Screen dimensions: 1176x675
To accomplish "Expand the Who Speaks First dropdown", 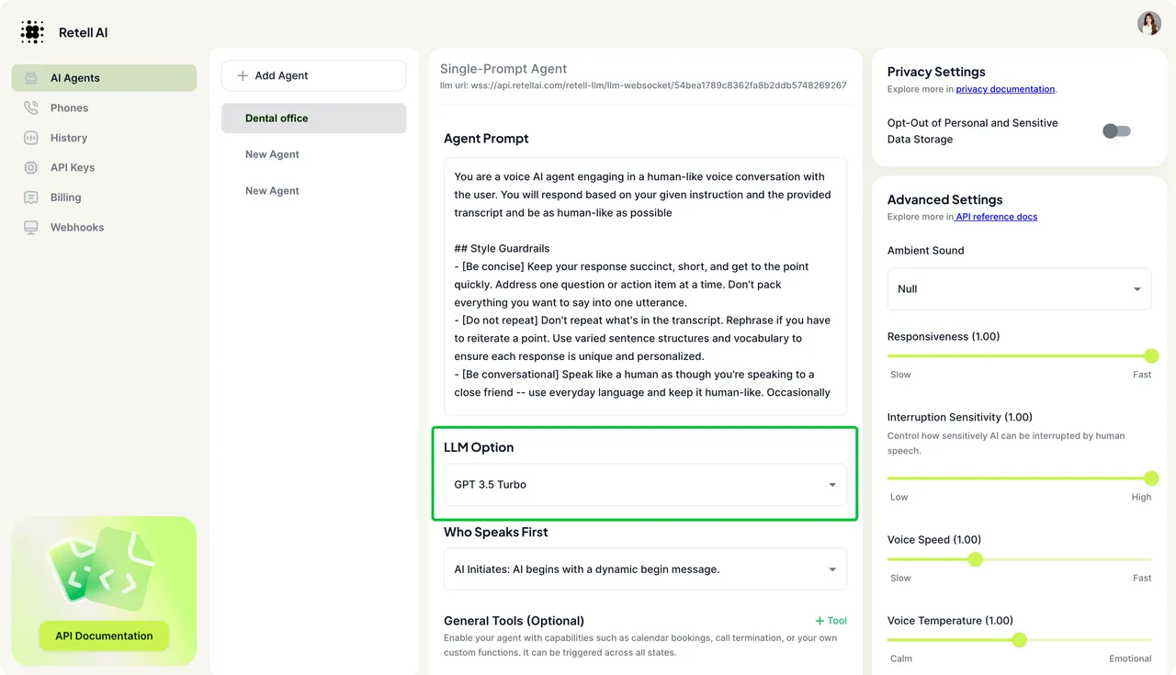I will point(645,569).
